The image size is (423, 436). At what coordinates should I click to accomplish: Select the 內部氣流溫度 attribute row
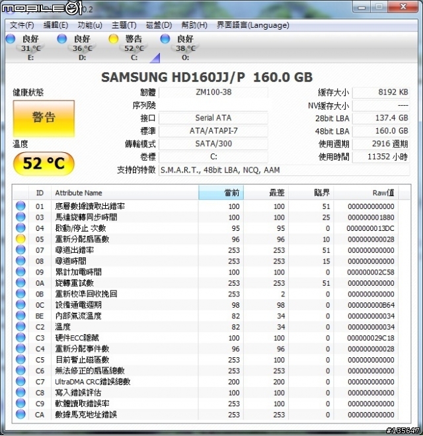point(206,316)
